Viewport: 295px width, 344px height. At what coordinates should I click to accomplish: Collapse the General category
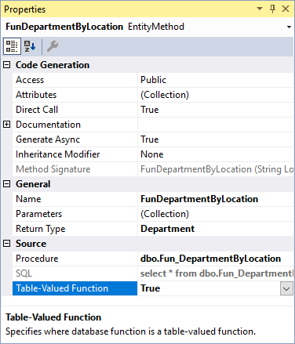[x=7, y=184]
